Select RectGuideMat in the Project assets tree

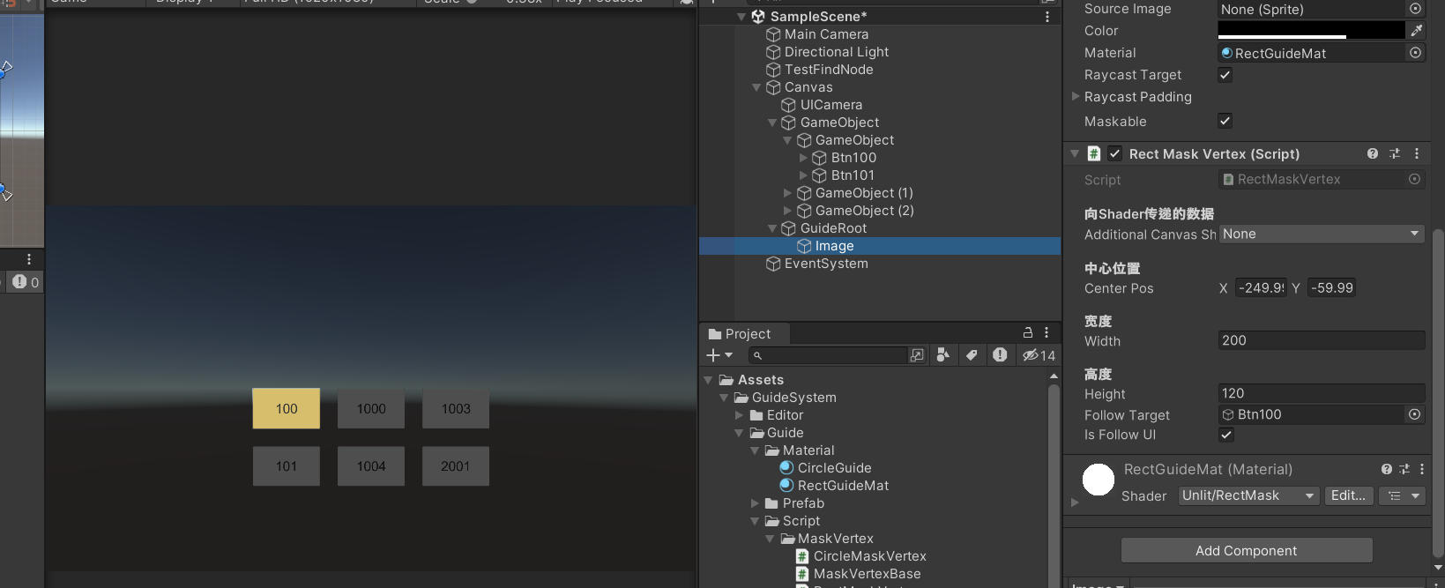point(842,486)
